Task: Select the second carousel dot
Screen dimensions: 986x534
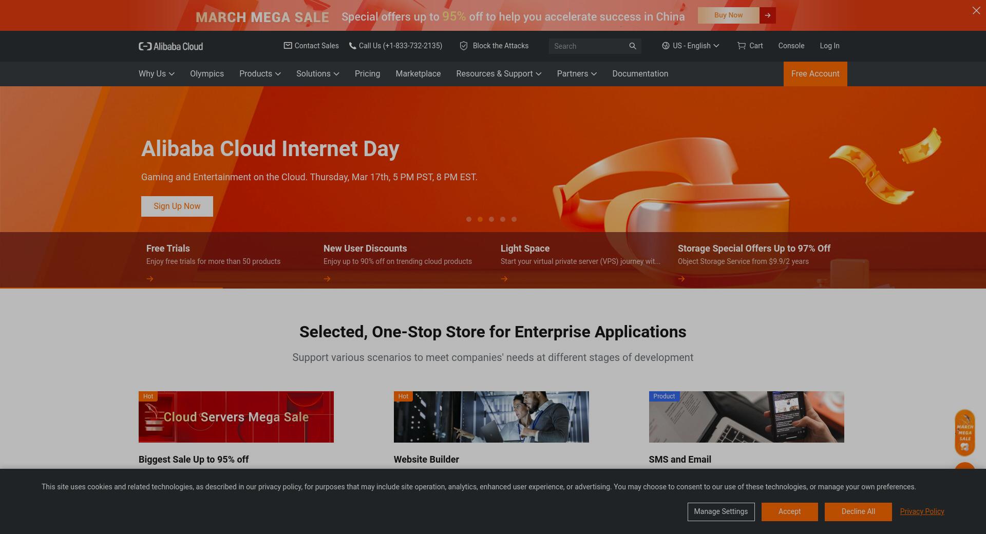Action: (480, 219)
